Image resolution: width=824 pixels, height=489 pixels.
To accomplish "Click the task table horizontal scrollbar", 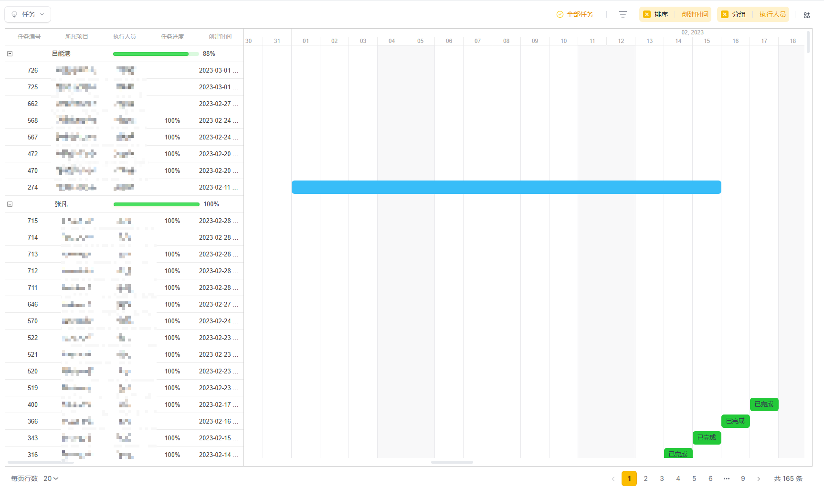I will coord(41,462).
